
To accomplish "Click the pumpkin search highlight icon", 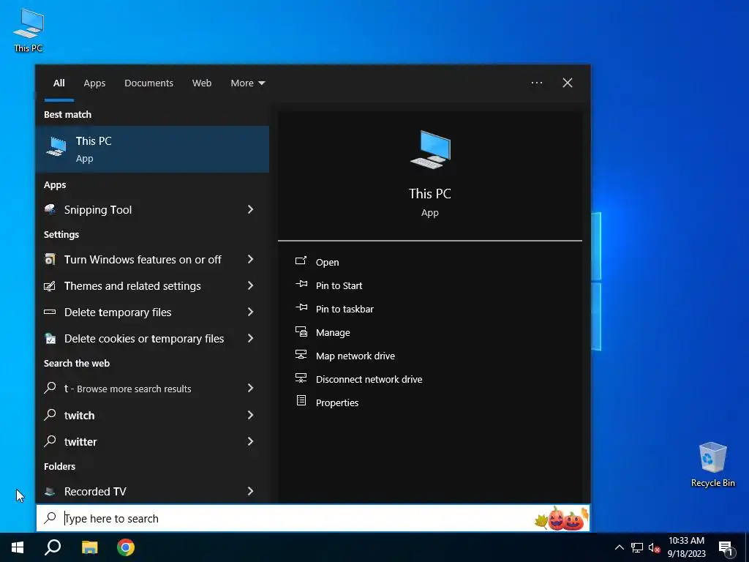I will pos(562,519).
